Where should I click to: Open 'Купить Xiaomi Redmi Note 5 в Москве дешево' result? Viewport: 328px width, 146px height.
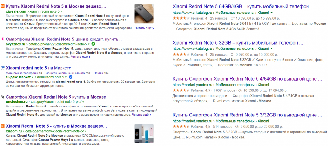tap(56, 6)
